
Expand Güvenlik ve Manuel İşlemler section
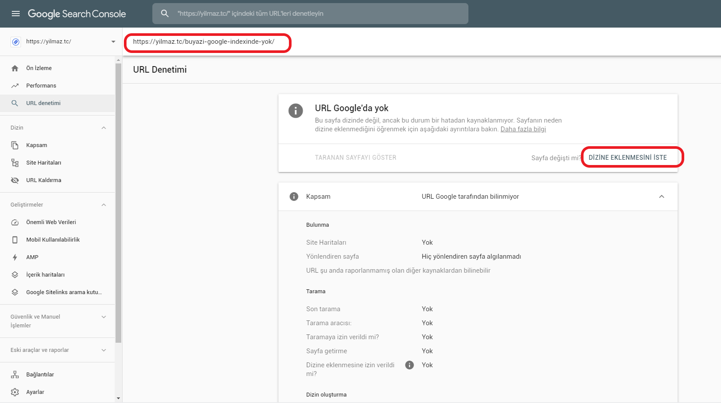pos(104,317)
